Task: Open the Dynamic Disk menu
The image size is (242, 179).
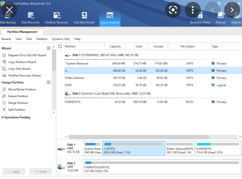Action: tap(61, 39)
